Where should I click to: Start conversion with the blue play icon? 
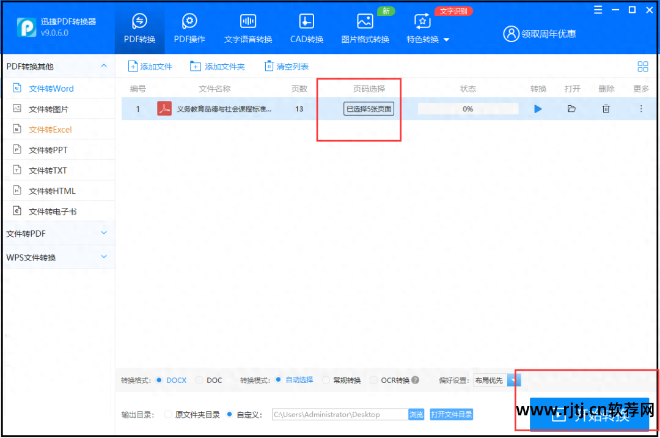point(538,108)
